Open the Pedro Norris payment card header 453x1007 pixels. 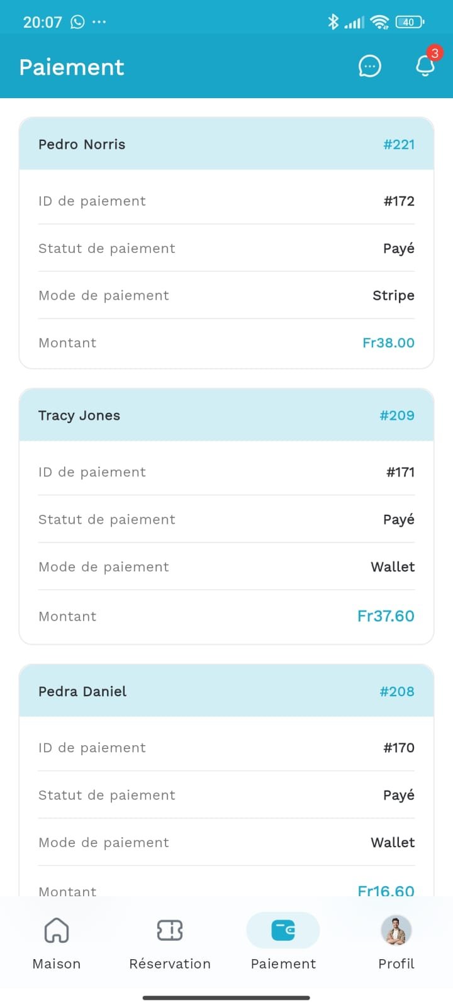pyautogui.click(x=82, y=144)
